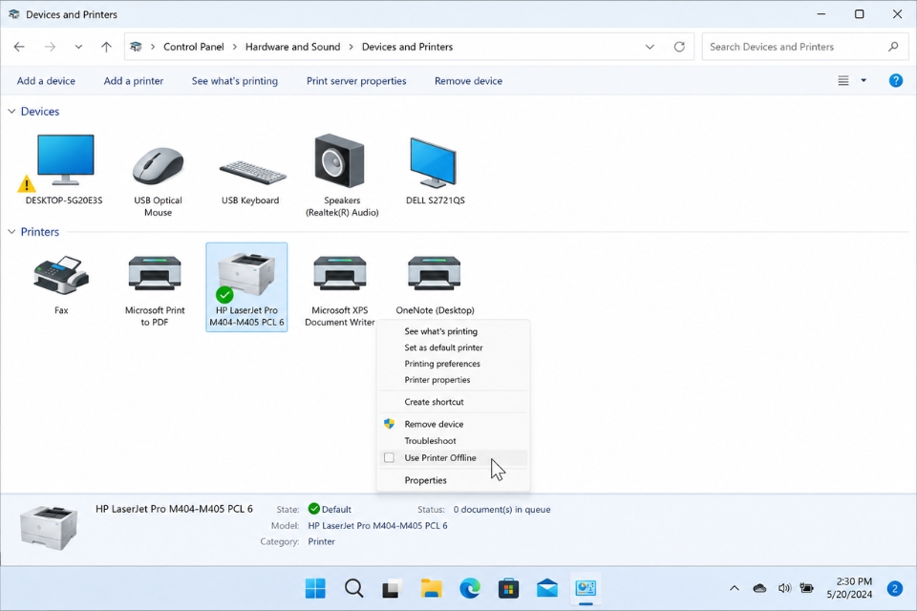
Task: Click Add a printer in toolbar
Action: [x=134, y=81]
